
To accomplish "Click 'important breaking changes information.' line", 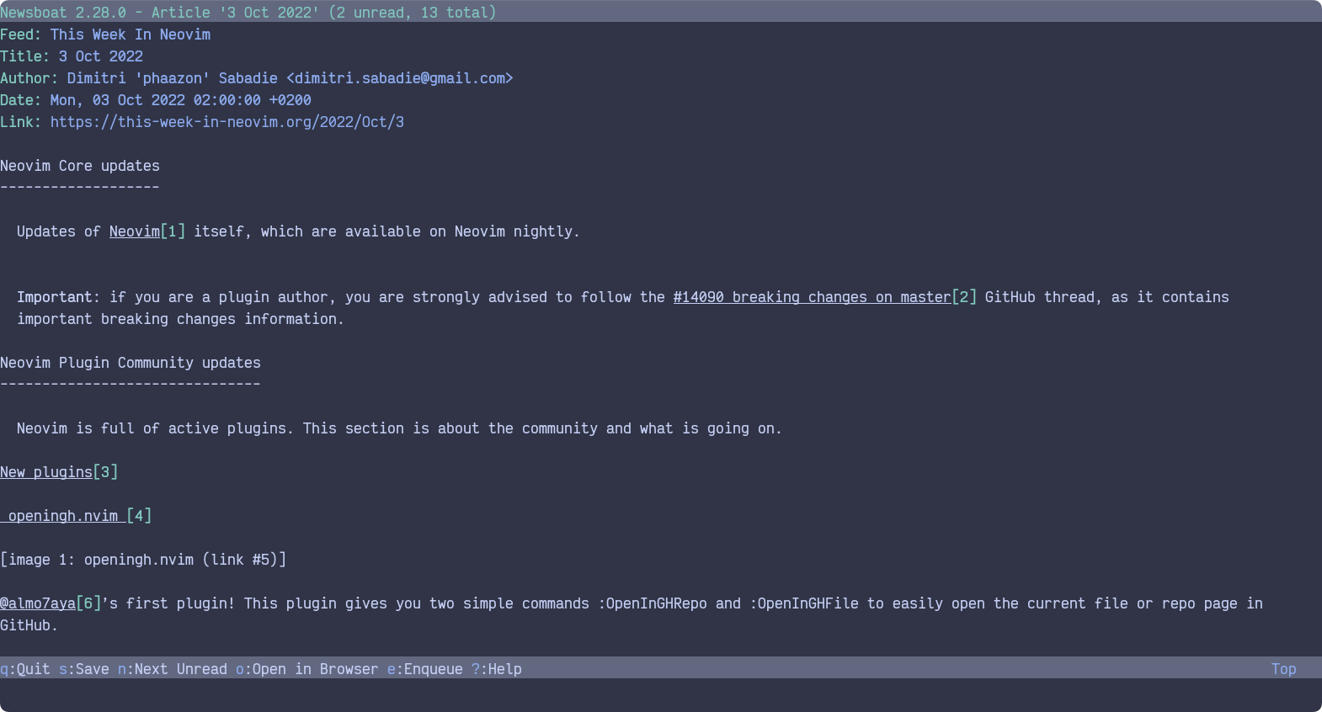I will [x=181, y=319].
